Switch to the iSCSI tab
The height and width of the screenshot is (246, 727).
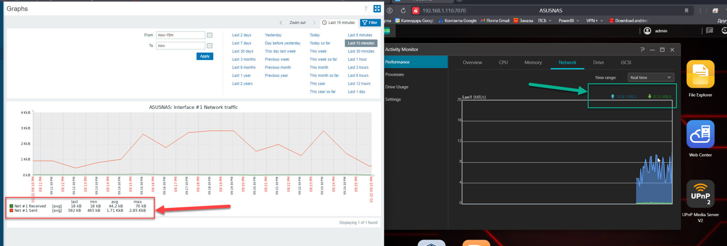[626, 63]
